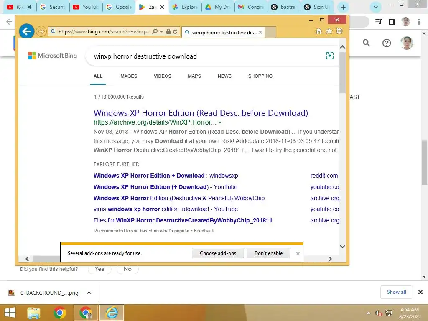
Task: Click the Internet Explorer forward arrow button
Action: click(41, 31)
